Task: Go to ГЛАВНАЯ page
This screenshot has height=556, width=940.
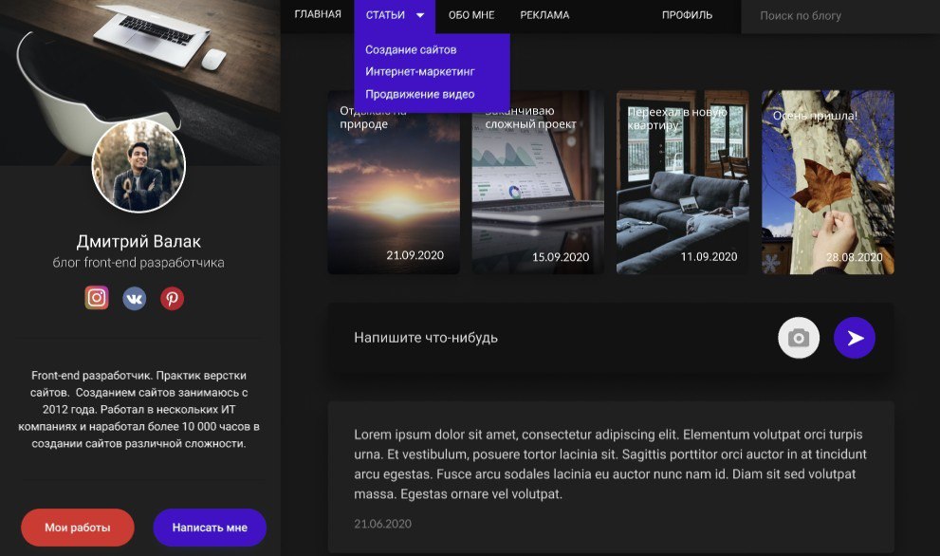Action: (x=318, y=14)
